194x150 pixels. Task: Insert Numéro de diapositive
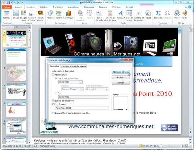pos(139,16)
